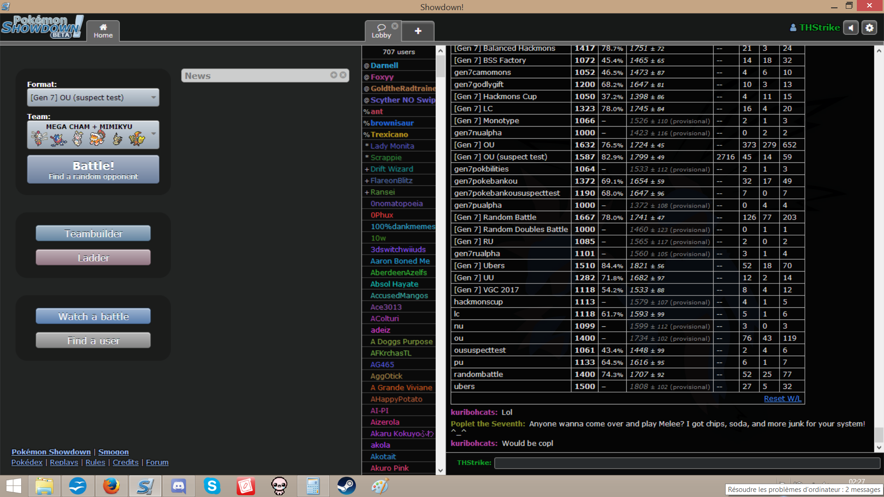
Task: Click the Watch a battle button link
Action: (93, 316)
